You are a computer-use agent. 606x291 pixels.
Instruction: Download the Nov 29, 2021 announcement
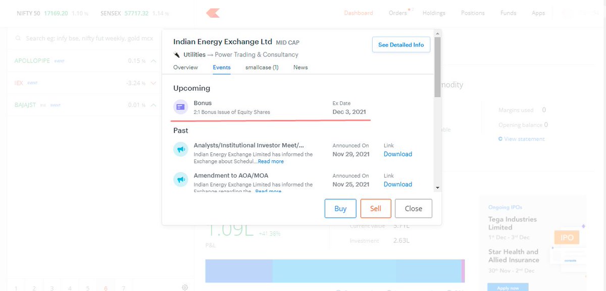point(398,154)
